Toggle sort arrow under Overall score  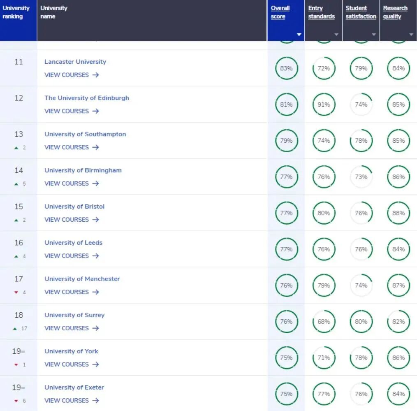click(299, 34)
